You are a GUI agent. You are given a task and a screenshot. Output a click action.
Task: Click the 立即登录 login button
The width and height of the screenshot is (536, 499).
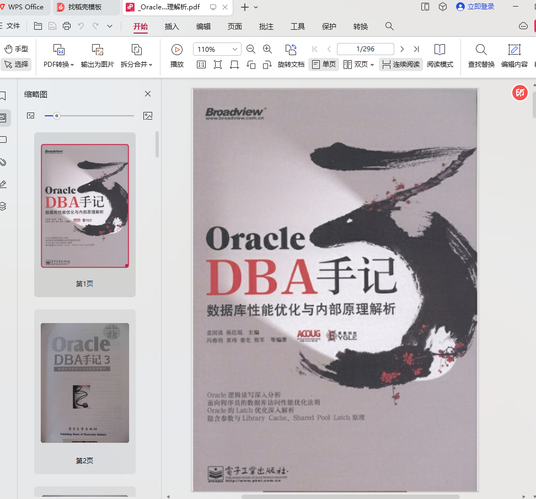(475, 7)
